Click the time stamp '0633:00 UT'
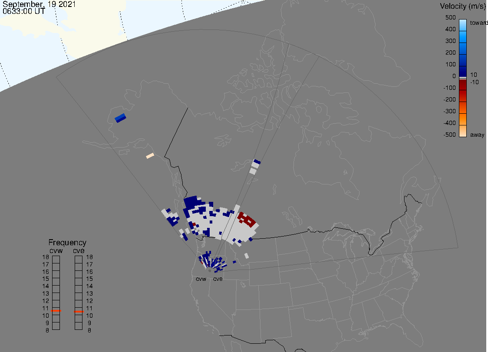Image resolution: width=488 pixels, height=352 pixels. [24, 11]
